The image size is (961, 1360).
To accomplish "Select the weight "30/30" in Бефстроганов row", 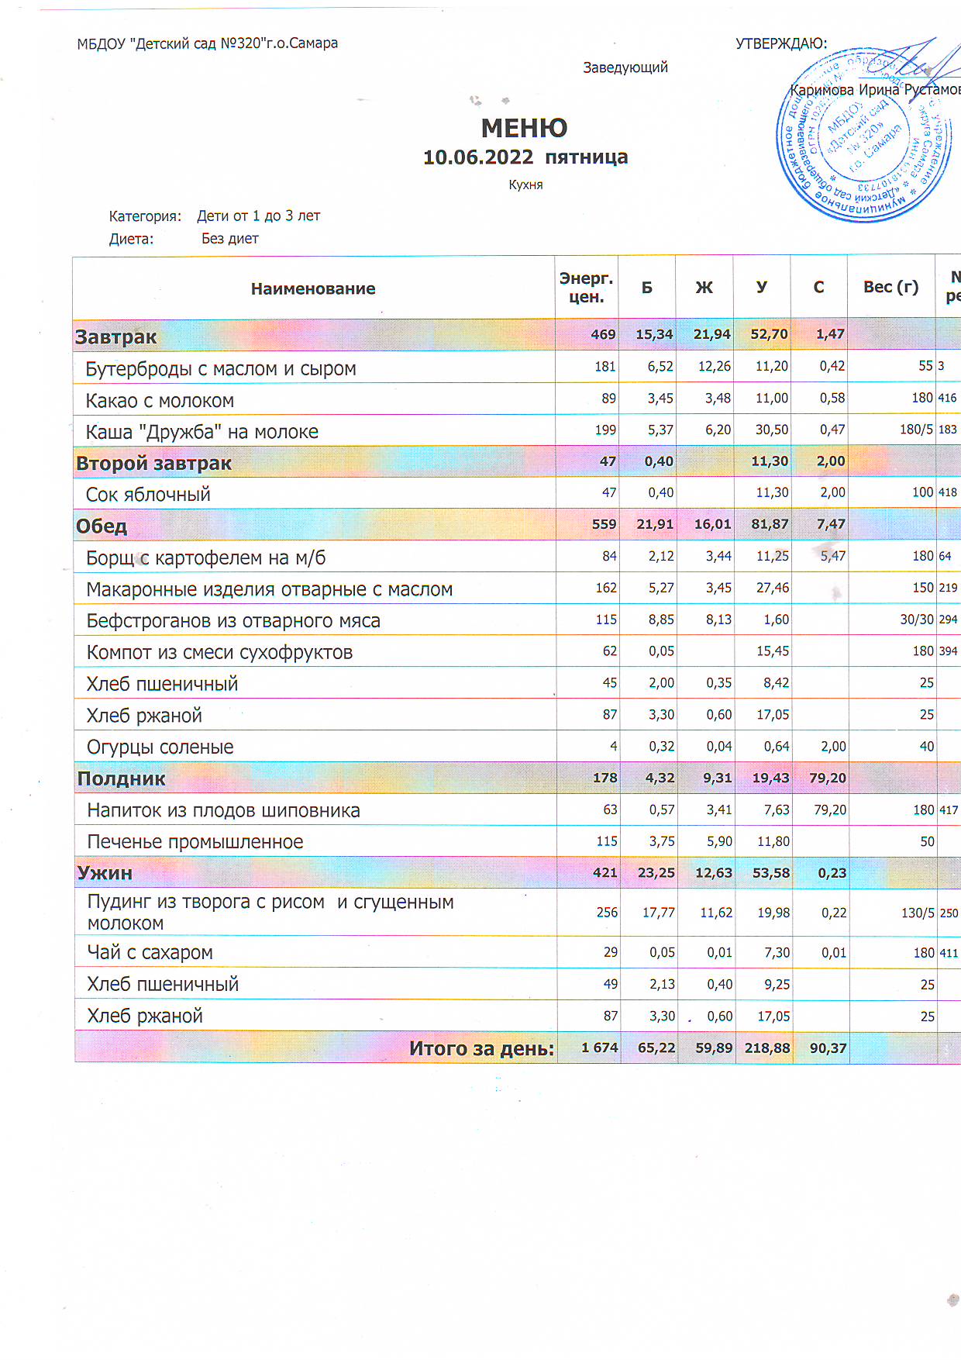I will tap(917, 620).
